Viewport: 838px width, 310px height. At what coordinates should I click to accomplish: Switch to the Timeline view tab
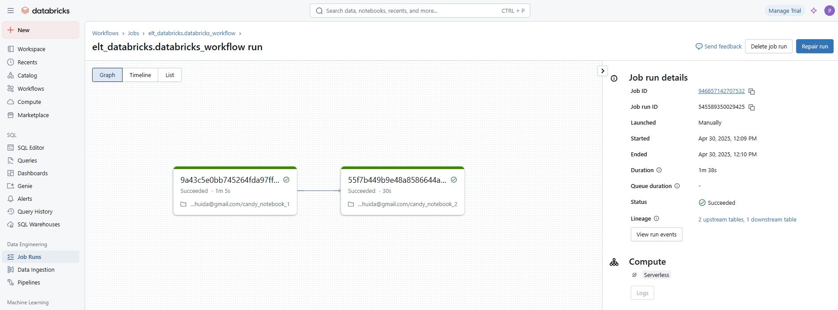click(x=140, y=75)
